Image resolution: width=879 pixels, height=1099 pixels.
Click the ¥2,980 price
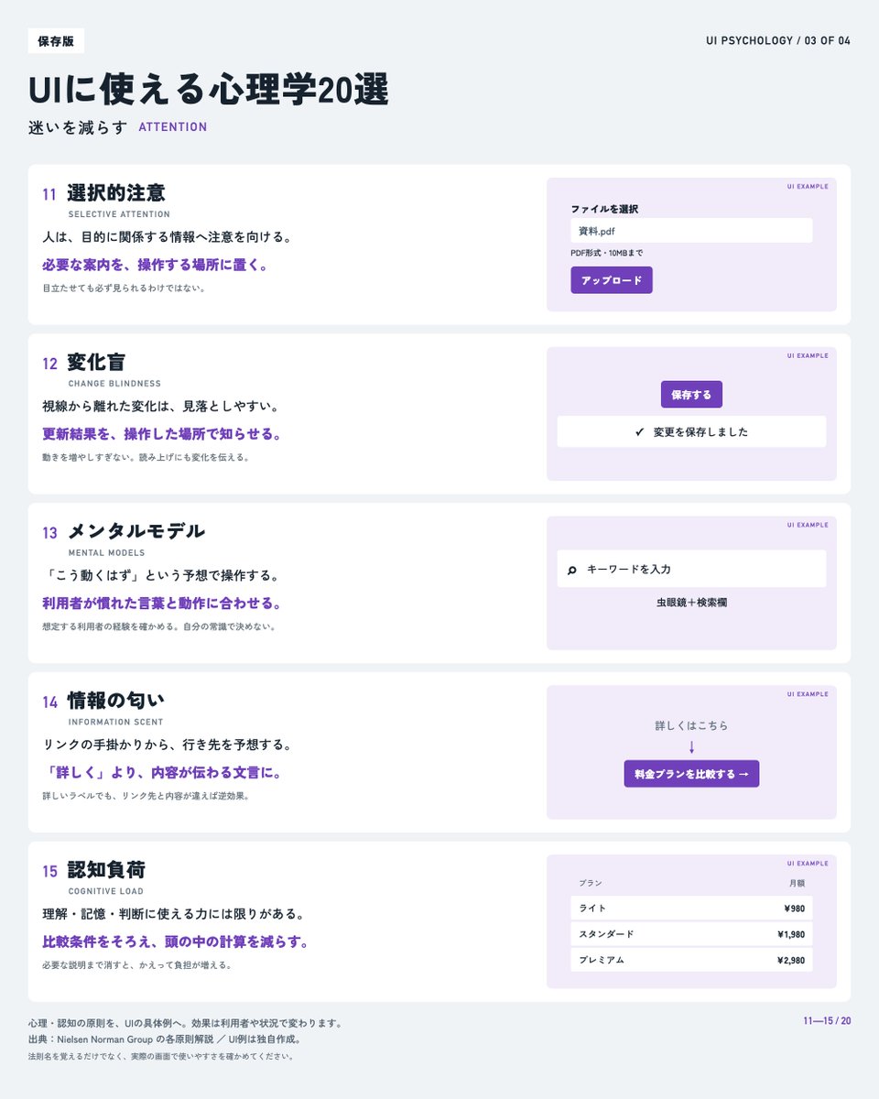[x=791, y=960]
